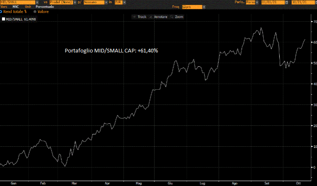Activate the Zoom magnifier tool
The width and height of the screenshot is (317, 186).
pos(177,17)
